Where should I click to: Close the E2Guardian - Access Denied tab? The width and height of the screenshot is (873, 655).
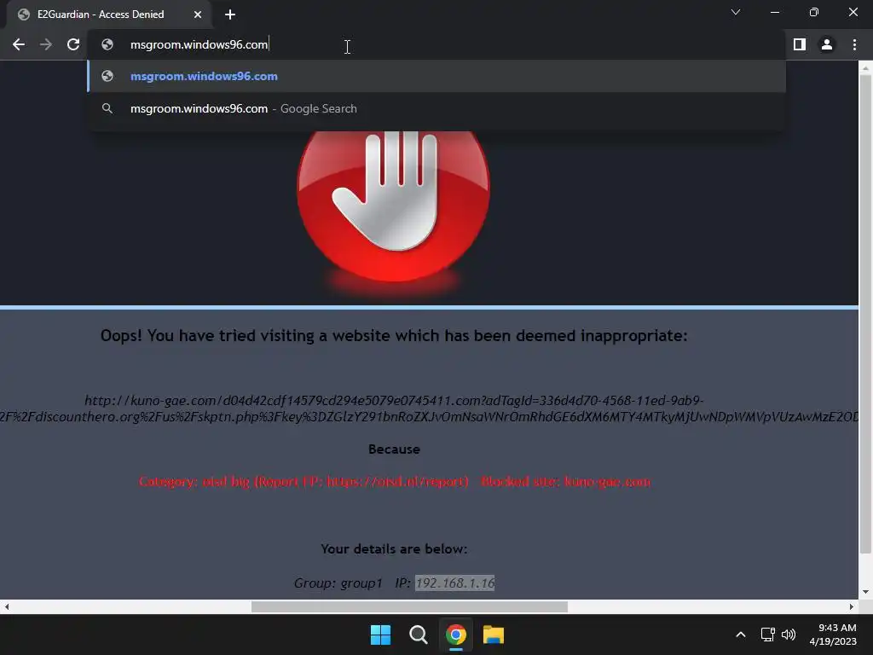click(198, 14)
